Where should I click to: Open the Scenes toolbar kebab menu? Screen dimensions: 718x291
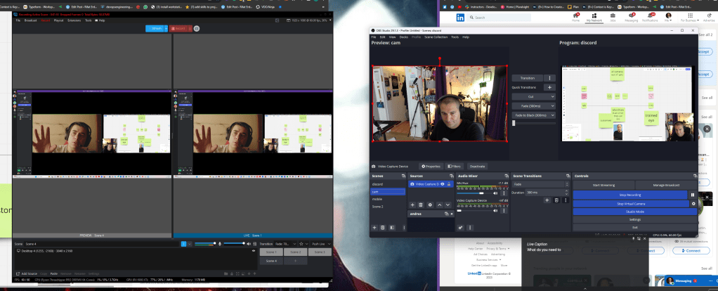[404, 227]
